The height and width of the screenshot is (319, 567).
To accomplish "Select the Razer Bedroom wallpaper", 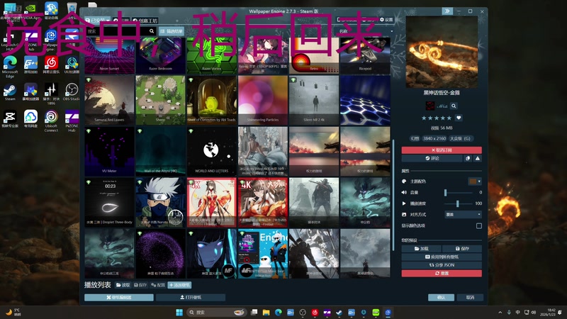I will [x=161, y=55].
